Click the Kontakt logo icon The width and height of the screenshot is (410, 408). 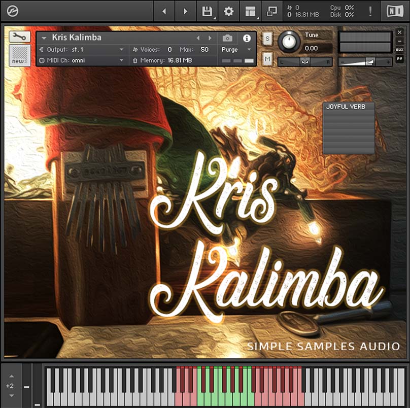coord(12,11)
